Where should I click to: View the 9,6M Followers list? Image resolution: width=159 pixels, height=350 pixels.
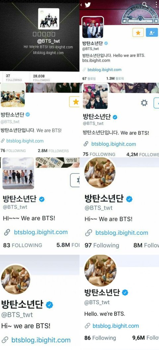coord(146,338)
